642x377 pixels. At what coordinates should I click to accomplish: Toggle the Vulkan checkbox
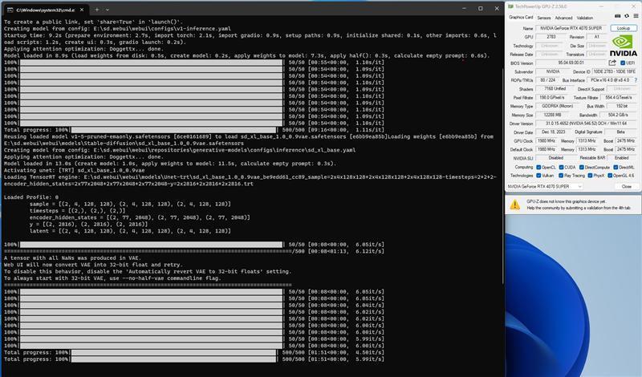[x=540, y=175]
